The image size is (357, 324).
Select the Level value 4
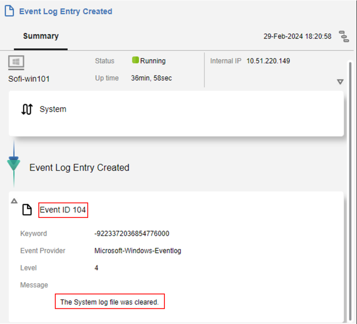coord(96,268)
